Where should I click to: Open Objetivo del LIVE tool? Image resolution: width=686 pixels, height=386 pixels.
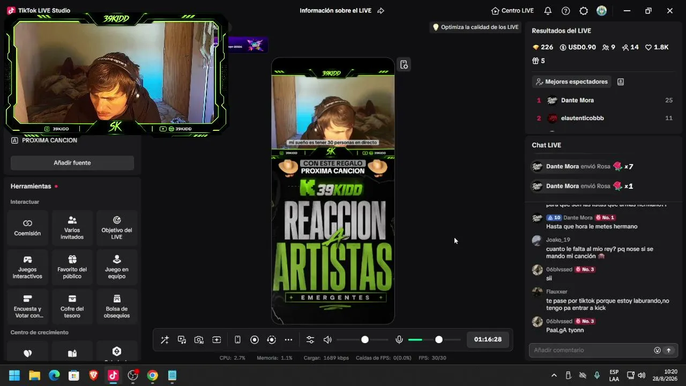[117, 228]
